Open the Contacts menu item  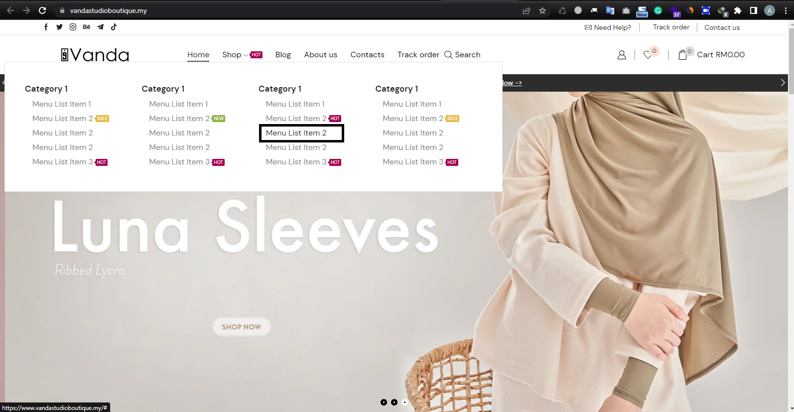pyautogui.click(x=367, y=55)
